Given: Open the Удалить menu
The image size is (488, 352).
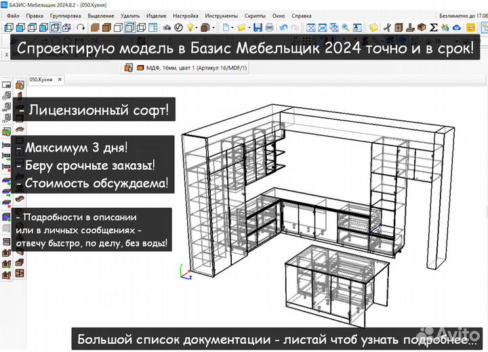Looking at the screenshot, I should [130, 16].
